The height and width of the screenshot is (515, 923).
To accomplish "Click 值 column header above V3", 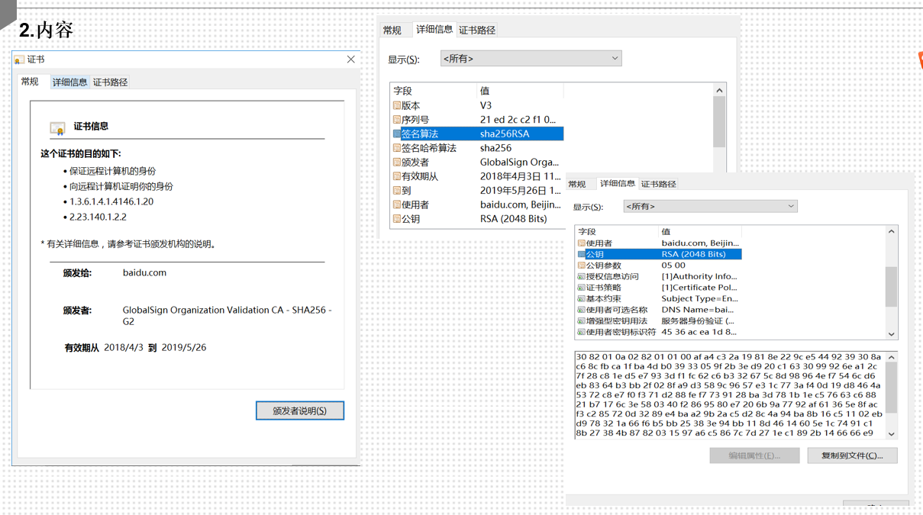I will click(x=521, y=91).
